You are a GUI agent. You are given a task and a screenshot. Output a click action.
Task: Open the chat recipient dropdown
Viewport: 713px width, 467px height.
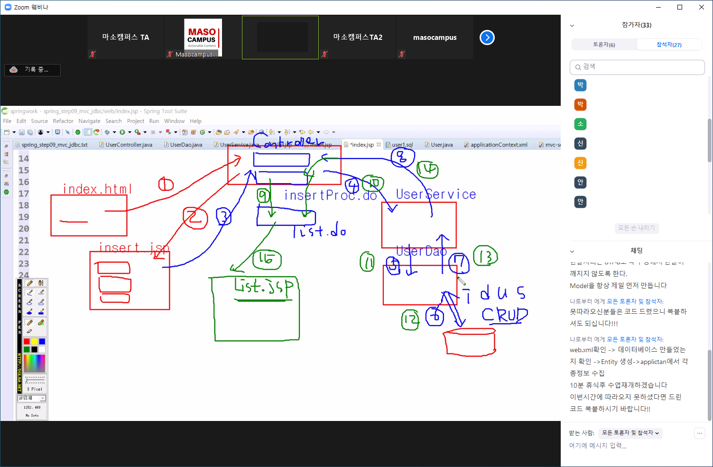pos(630,433)
